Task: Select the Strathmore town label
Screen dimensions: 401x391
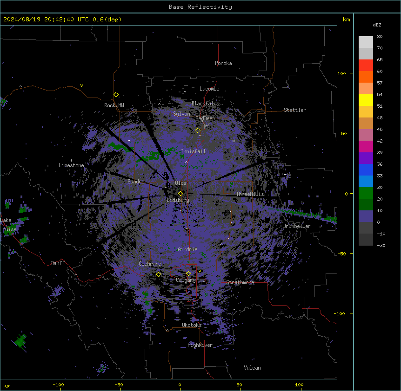Action: (240, 282)
